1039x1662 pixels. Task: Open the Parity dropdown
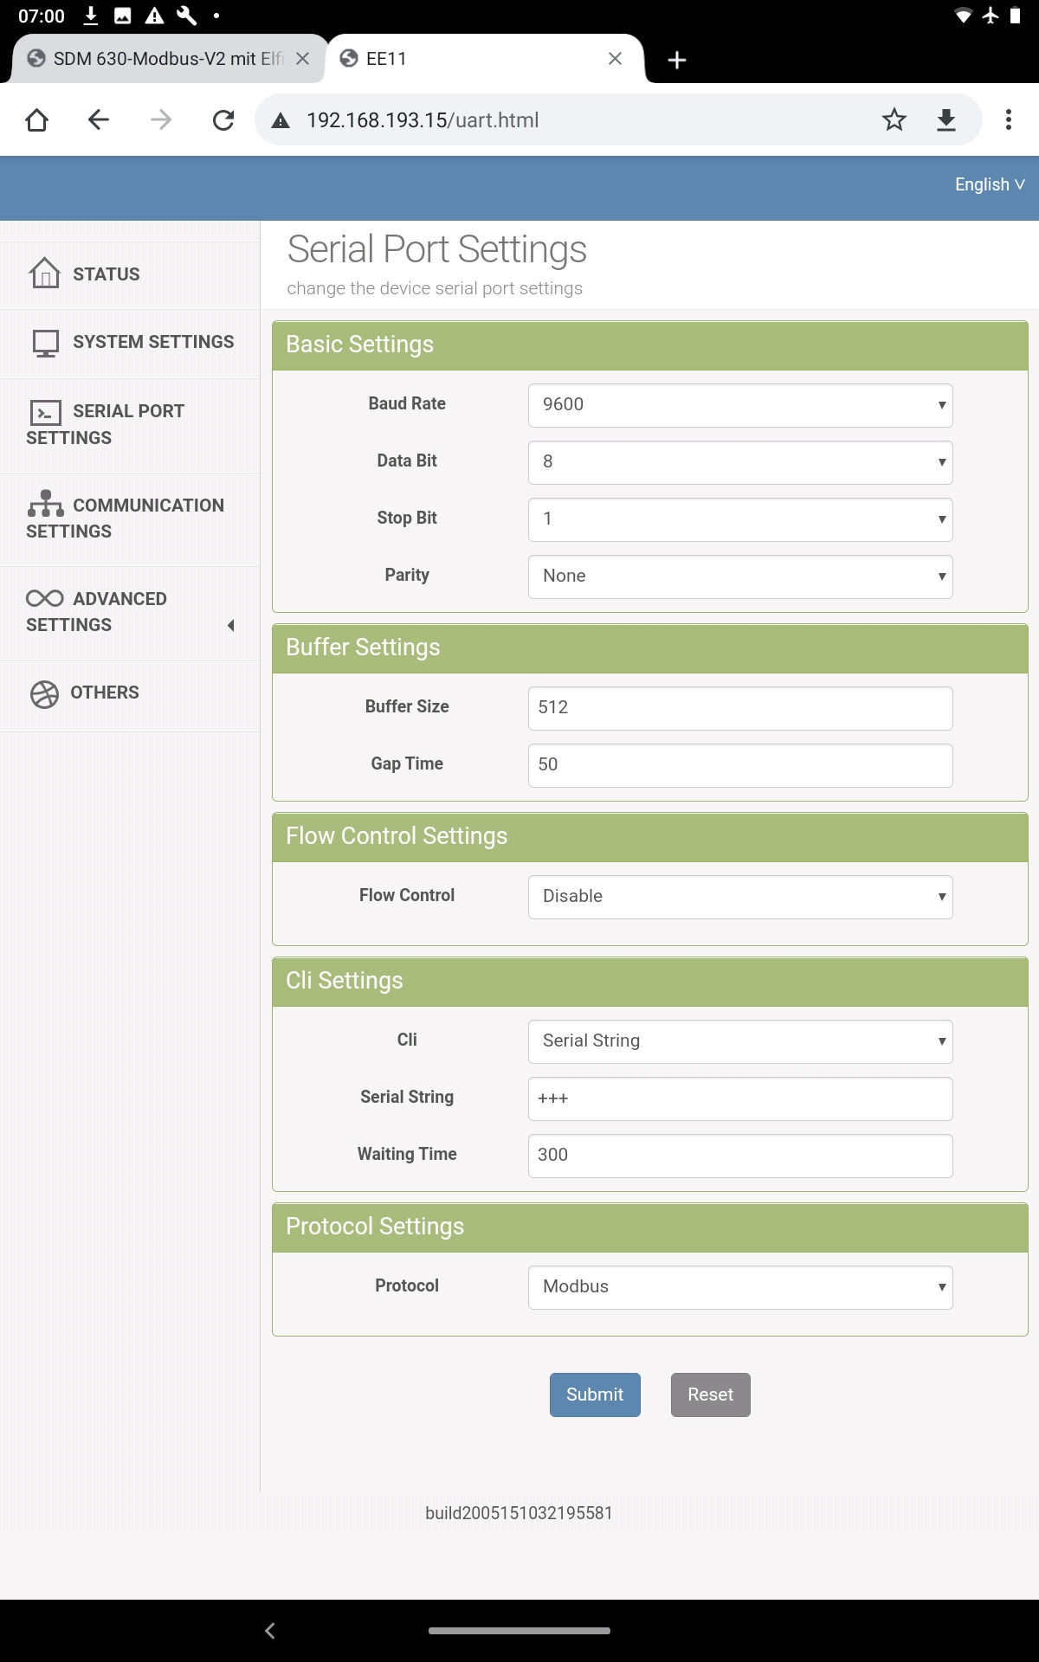coord(740,577)
